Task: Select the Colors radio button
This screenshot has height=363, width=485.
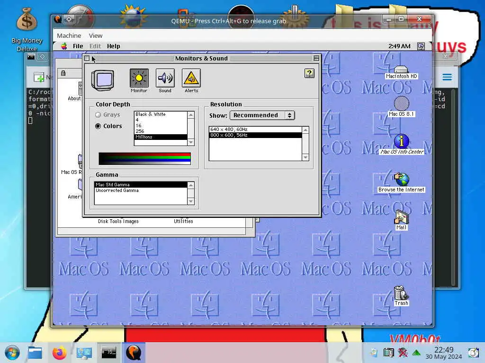Action: click(x=98, y=126)
